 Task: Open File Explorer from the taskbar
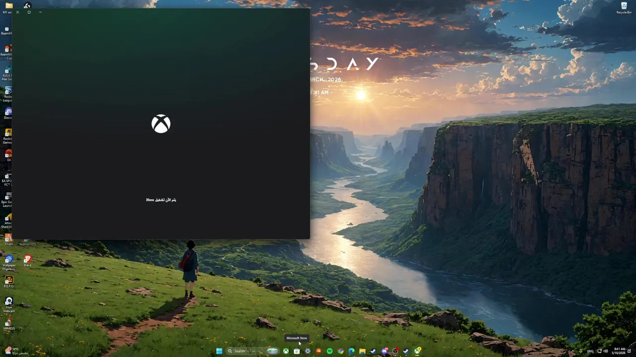(362, 351)
